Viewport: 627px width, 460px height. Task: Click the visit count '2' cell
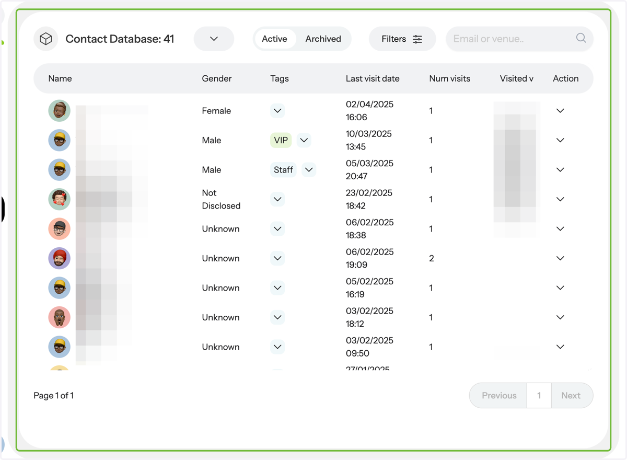pos(432,258)
